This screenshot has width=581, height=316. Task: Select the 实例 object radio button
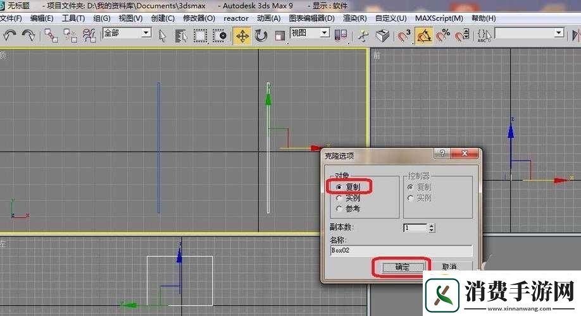tap(339, 198)
